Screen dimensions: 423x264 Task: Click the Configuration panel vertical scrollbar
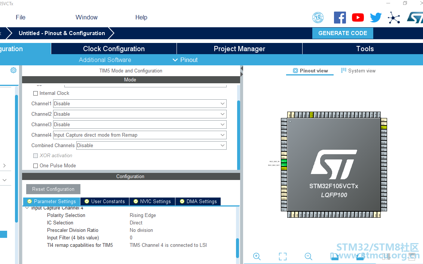[x=237, y=248]
